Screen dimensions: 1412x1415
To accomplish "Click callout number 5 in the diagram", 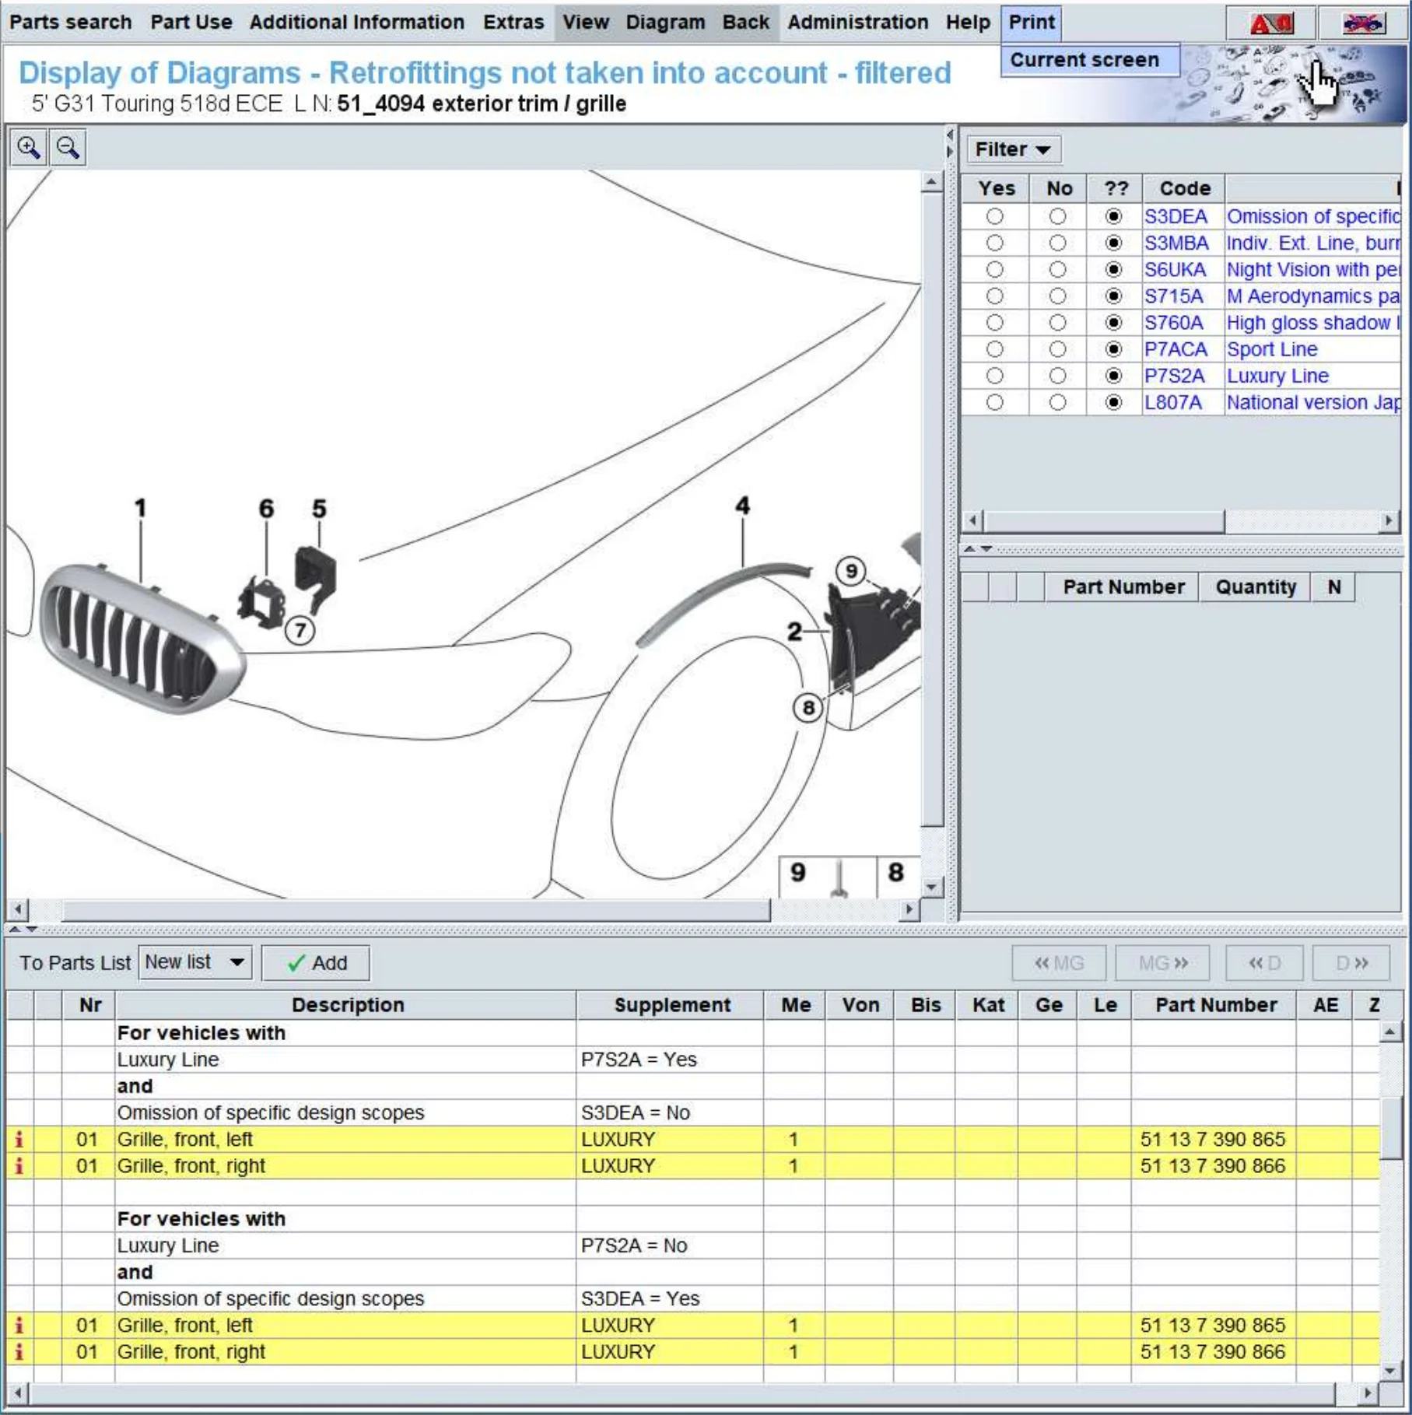I will (x=319, y=509).
